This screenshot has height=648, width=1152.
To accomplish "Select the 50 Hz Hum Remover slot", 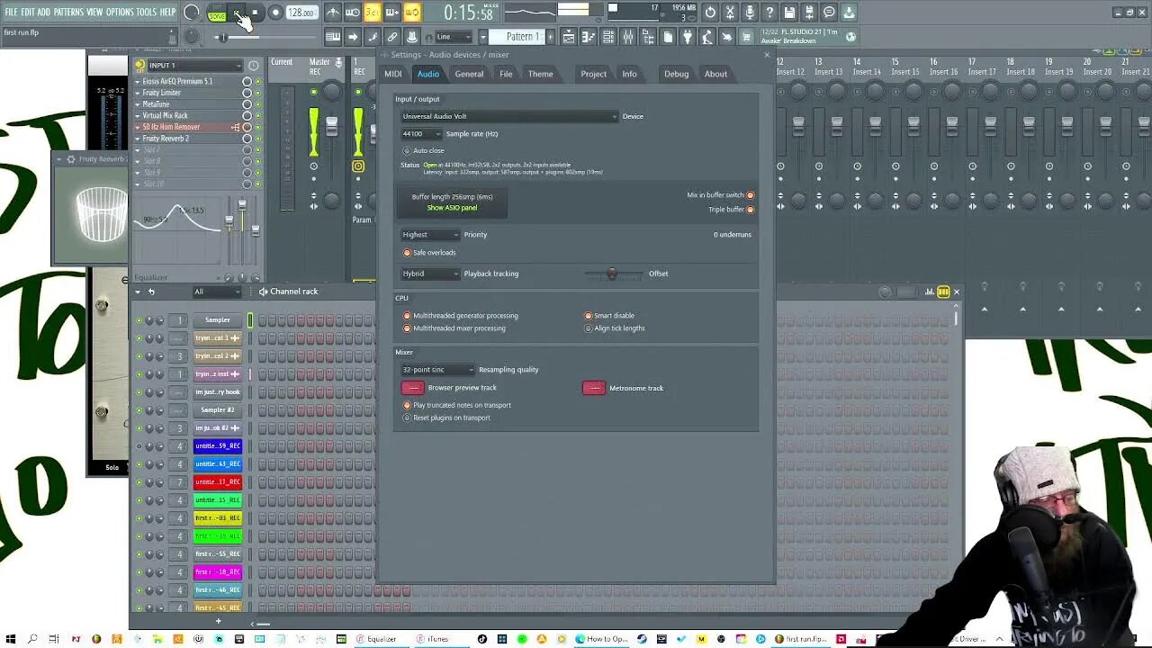I will (187, 127).
